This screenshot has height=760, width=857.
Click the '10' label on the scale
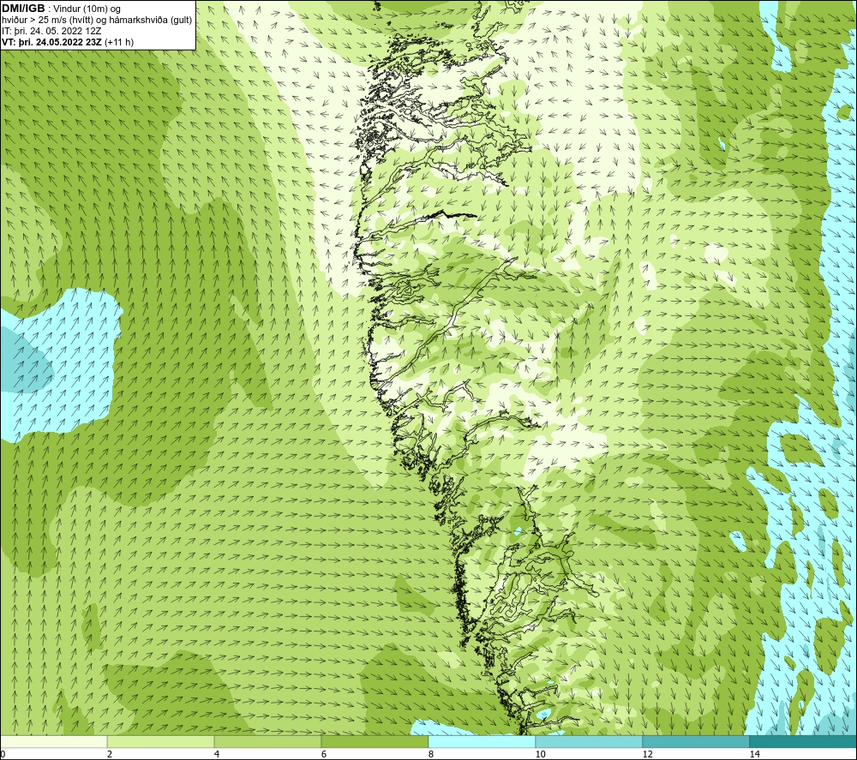[x=540, y=754]
